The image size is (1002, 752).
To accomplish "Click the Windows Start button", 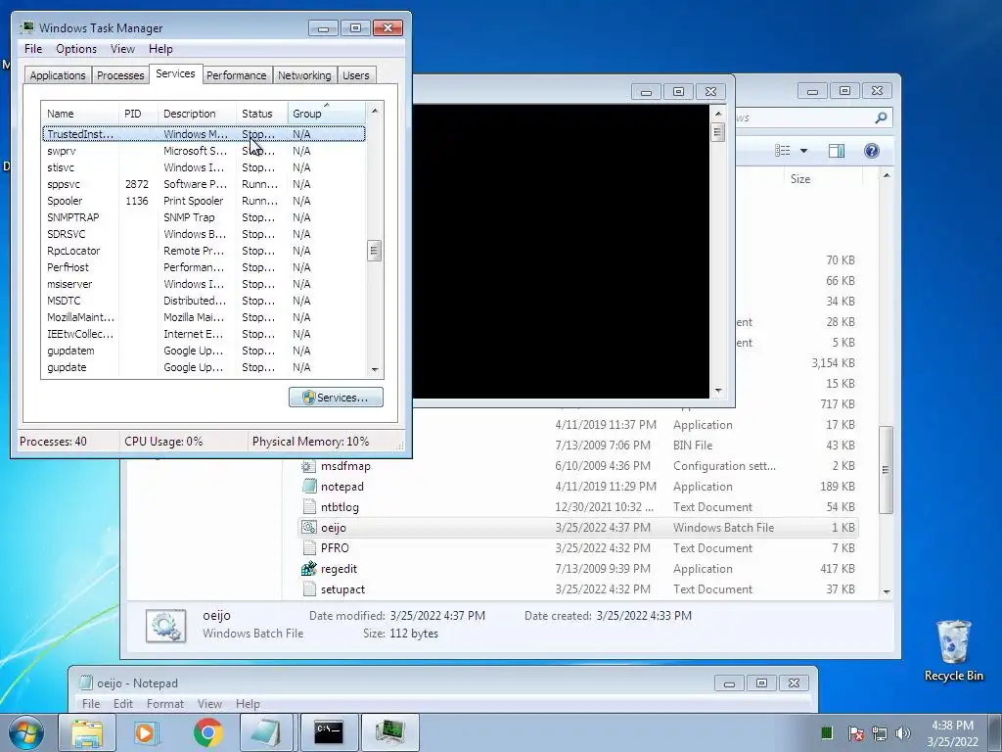I will (25, 732).
